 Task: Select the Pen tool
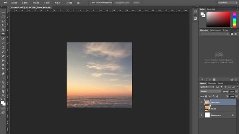point(3,74)
